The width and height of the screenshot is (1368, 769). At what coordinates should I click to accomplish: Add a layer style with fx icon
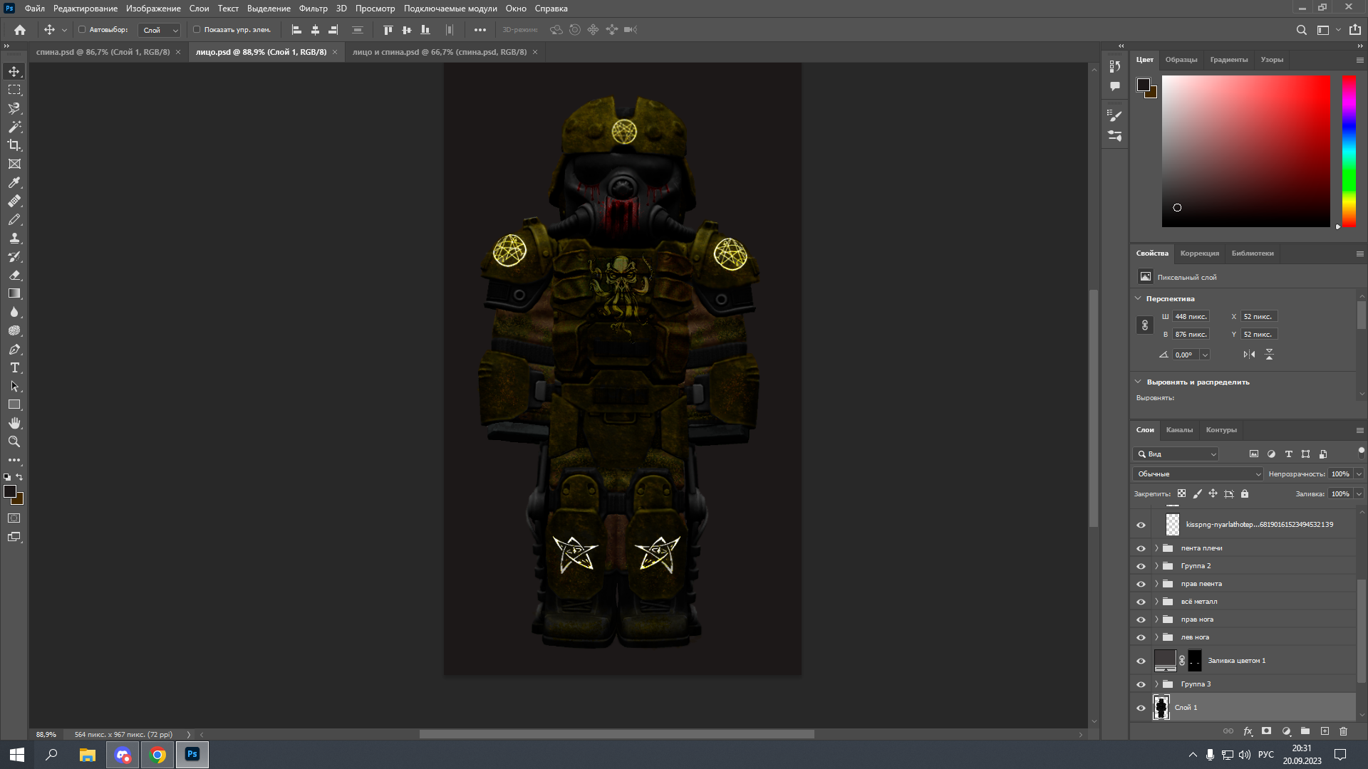coord(1248,731)
